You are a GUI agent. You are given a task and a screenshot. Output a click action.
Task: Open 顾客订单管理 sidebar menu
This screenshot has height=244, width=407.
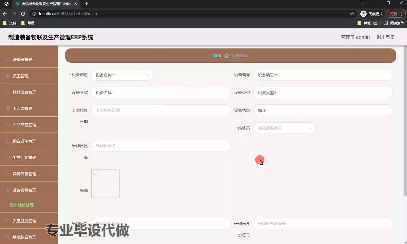pos(29,141)
